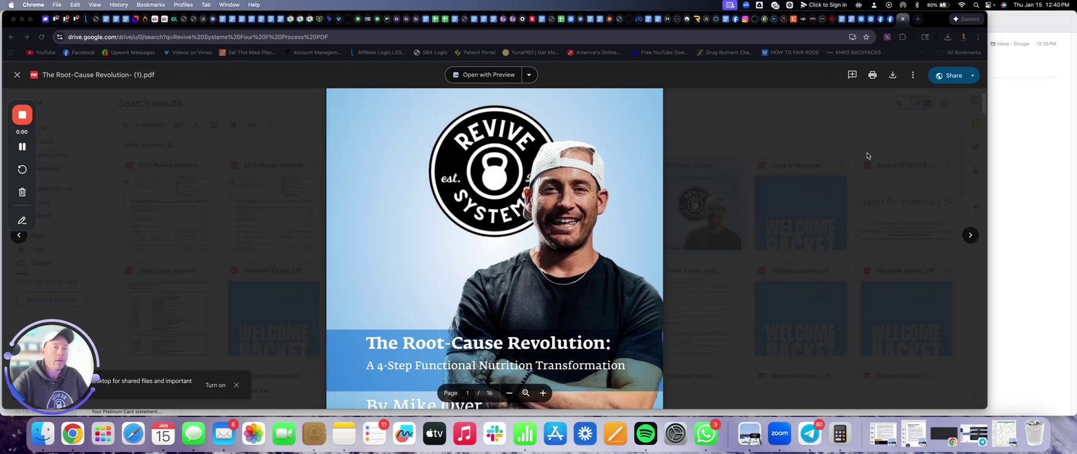Screen dimensions: 1077x454
Task: Open Music app from the Dock
Action: pos(464,434)
